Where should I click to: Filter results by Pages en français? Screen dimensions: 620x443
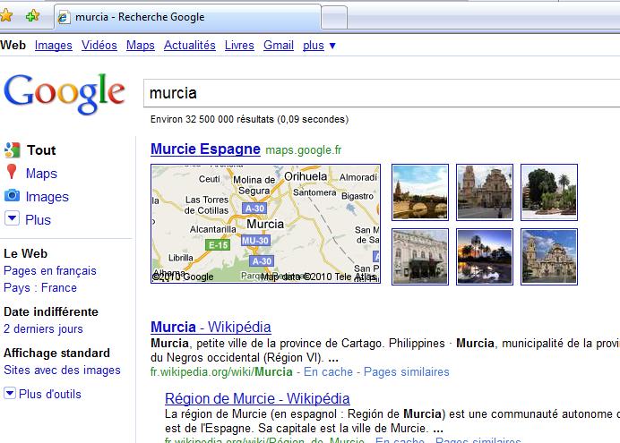pos(50,271)
